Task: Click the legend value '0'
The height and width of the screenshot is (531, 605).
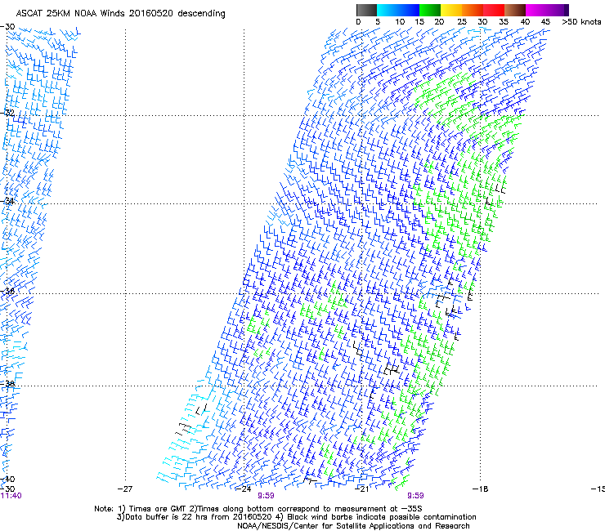Action: (x=358, y=22)
